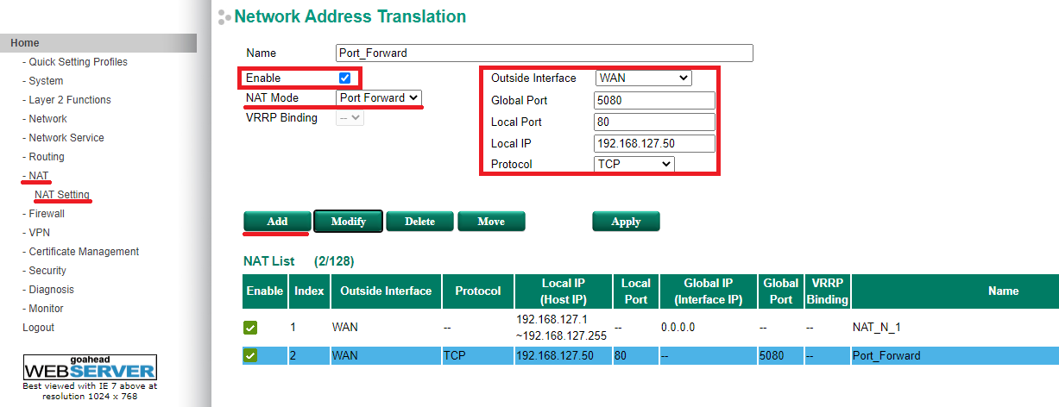
Task: Uncheck Enable for NAT_N_1 rule
Action: pos(250,328)
